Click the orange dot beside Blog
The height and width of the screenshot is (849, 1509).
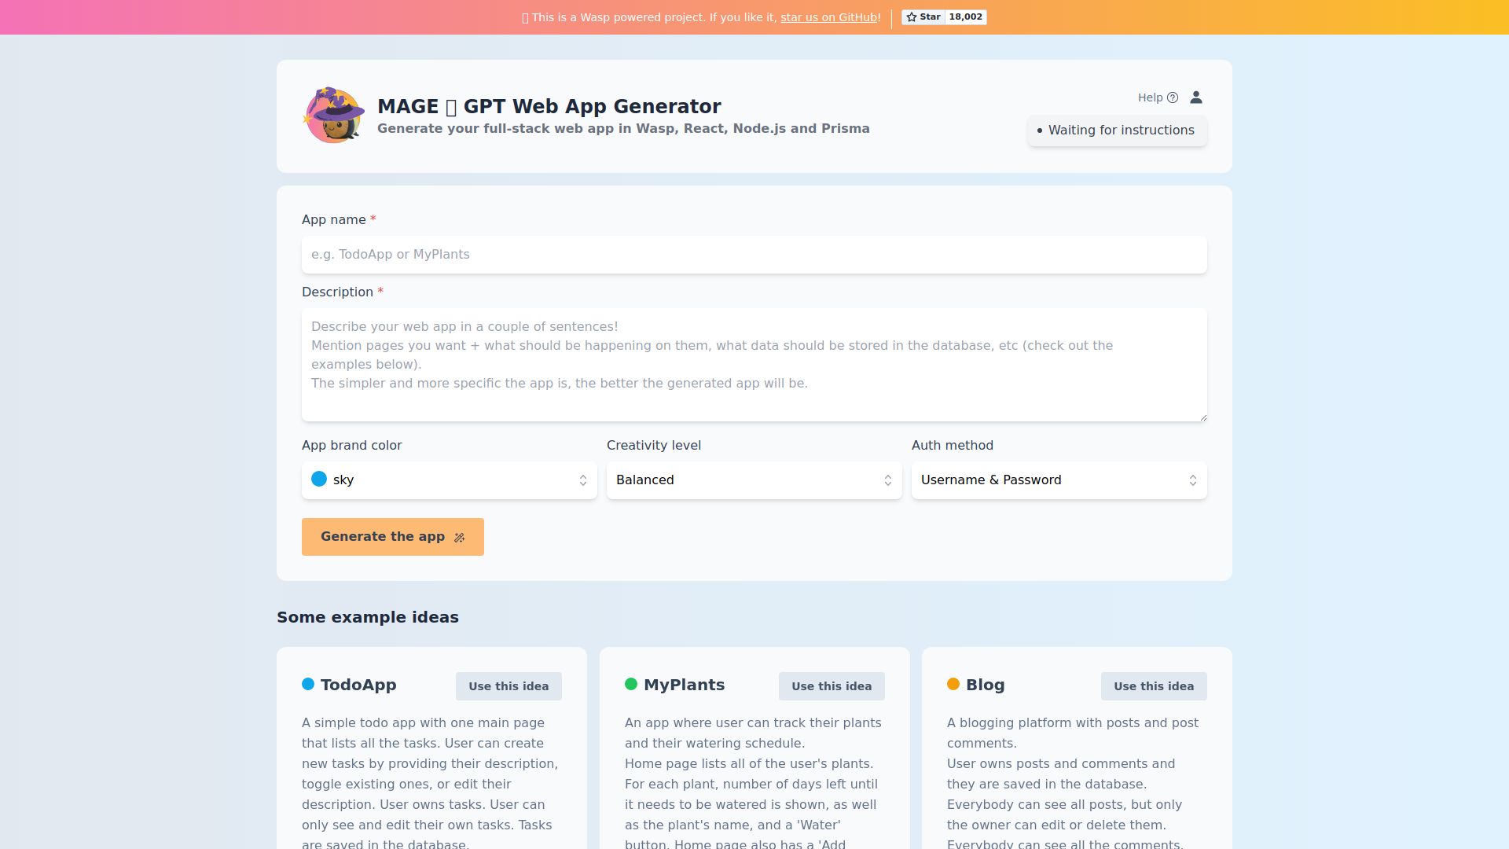(x=953, y=685)
